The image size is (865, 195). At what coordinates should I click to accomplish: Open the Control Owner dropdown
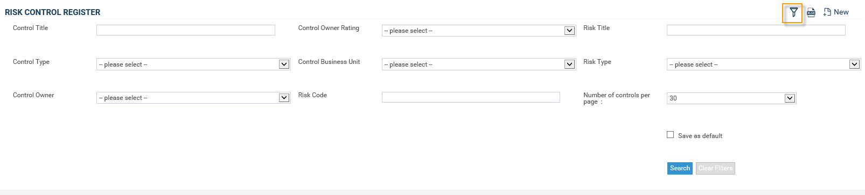tap(193, 98)
